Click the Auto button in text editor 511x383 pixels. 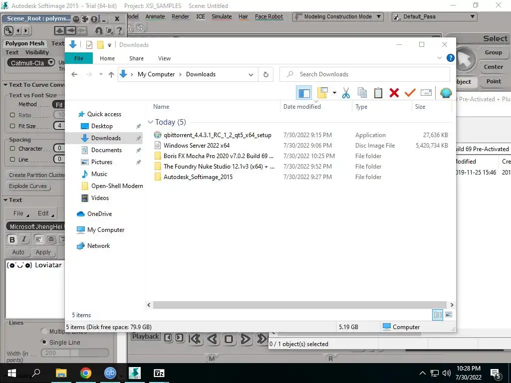tap(18, 252)
